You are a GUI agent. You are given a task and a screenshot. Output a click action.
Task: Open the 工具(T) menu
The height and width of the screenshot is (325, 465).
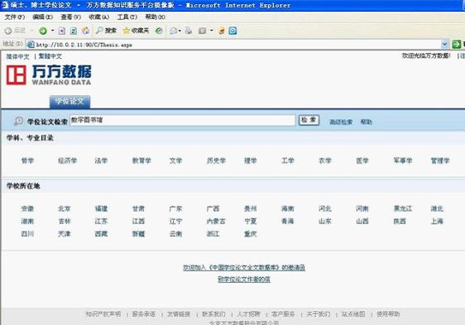coord(127,17)
